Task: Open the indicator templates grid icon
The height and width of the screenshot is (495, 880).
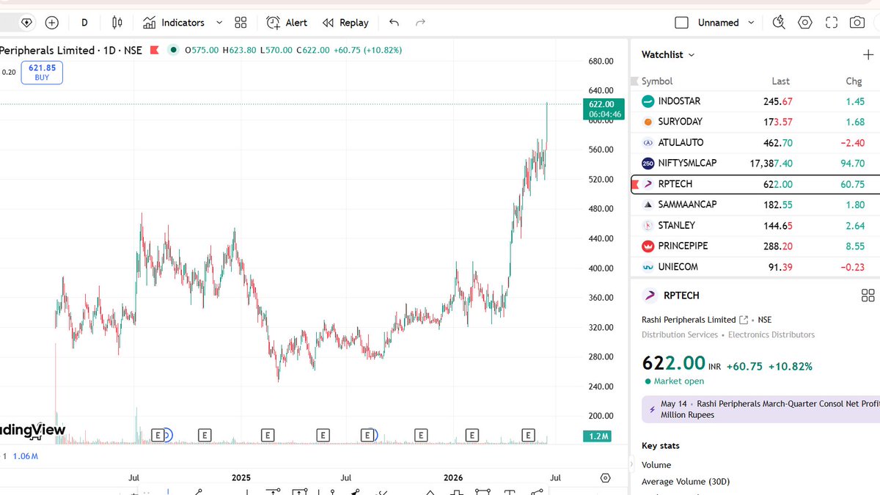Action: pyautogui.click(x=241, y=23)
